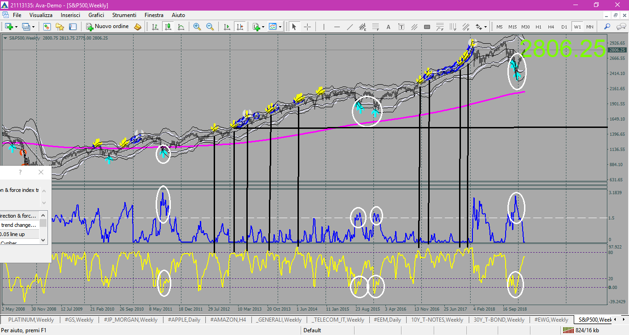Toggle chart auto scroll
629x335 pixels.
tap(227, 27)
